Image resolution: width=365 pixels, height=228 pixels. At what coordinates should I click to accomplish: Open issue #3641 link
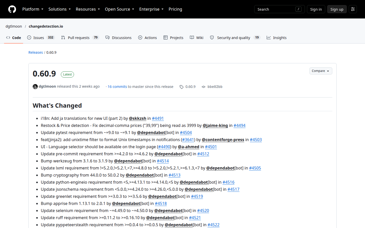(188, 140)
